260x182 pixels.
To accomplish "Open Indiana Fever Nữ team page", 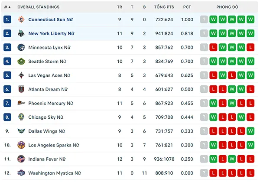I will 47,159.
